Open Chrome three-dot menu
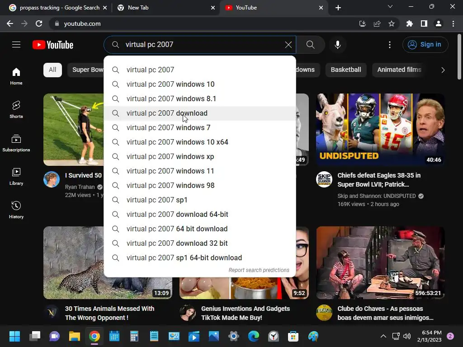Viewport: 463px width, 347px height. point(453,23)
